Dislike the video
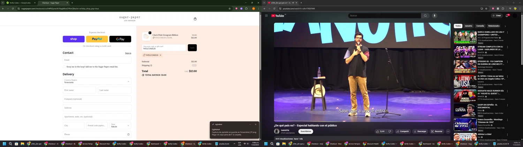Screen dimensions: 523x147 (x=389, y=131)
